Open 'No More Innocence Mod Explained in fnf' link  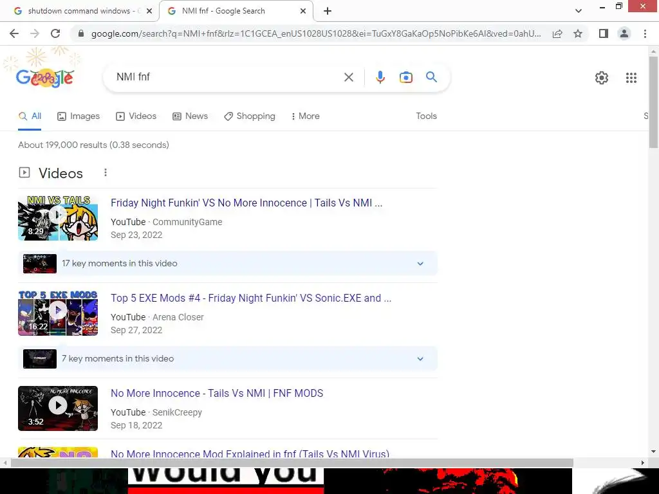coord(250,453)
